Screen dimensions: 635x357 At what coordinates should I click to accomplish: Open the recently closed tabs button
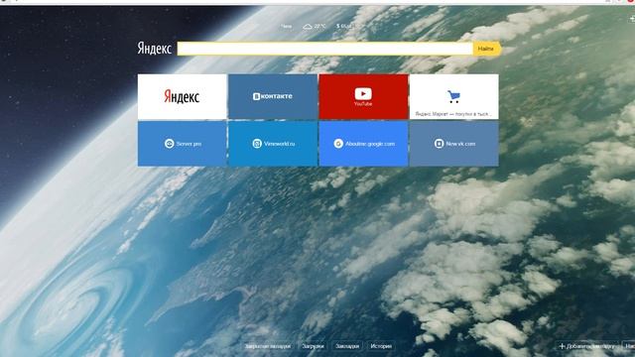(x=267, y=346)
